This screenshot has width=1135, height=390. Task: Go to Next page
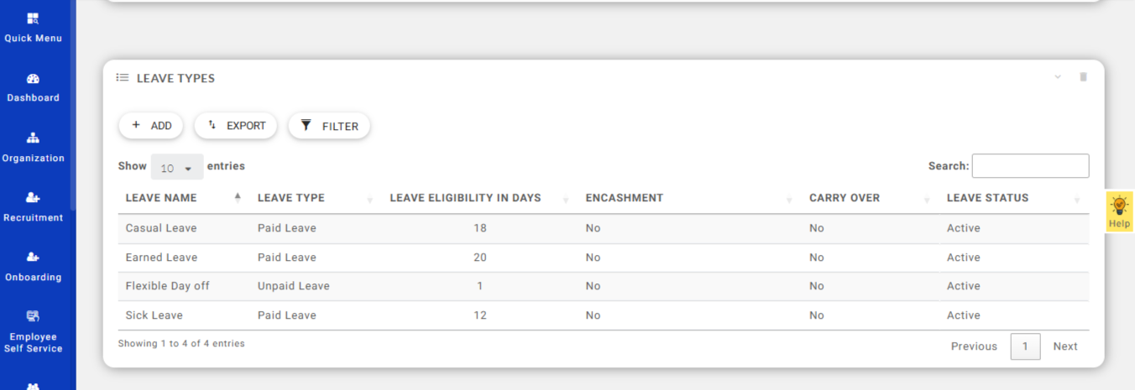point(1064,346)
